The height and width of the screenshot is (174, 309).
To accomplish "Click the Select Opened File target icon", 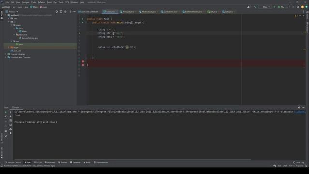I will (x=57, y=12).
